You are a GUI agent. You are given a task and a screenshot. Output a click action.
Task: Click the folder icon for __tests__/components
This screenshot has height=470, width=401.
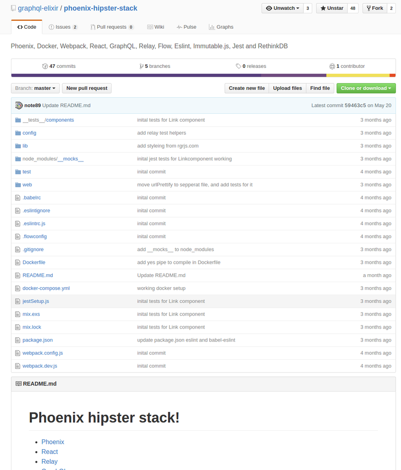tap(18, 120)
